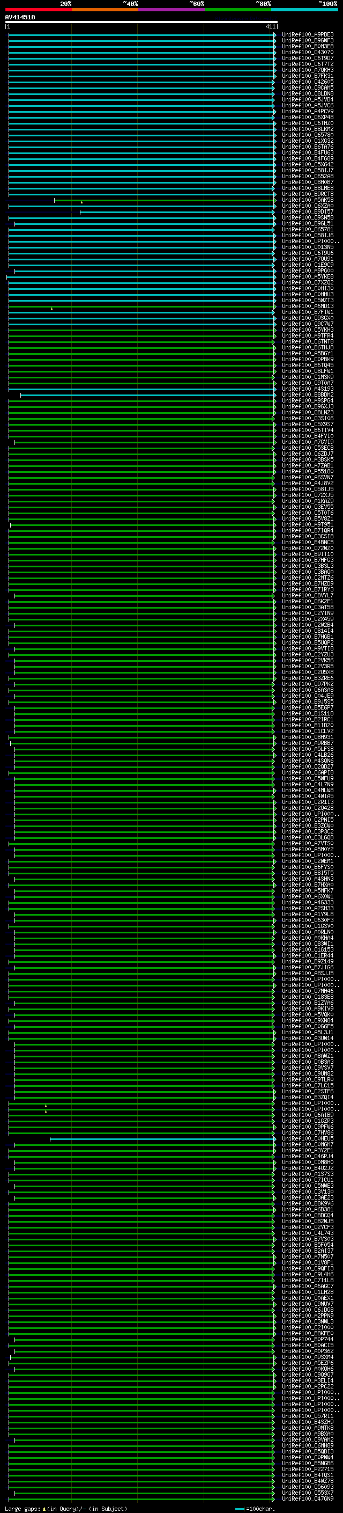The width and height of the screenshot is (343, 1513).
Task: Click the UniRef100_B8K9V6 label
Action: [307, 1203]
